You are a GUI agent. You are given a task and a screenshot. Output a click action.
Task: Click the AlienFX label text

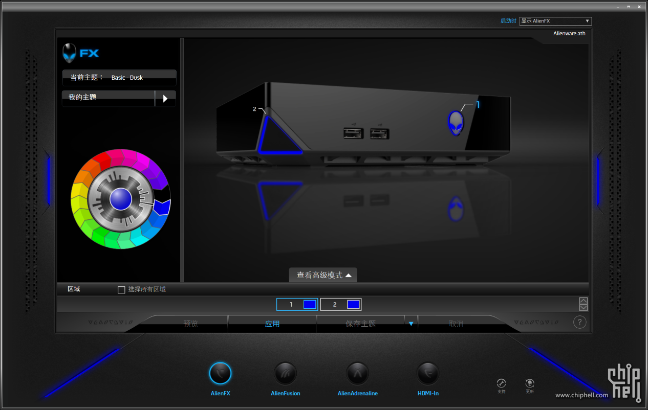221,394
